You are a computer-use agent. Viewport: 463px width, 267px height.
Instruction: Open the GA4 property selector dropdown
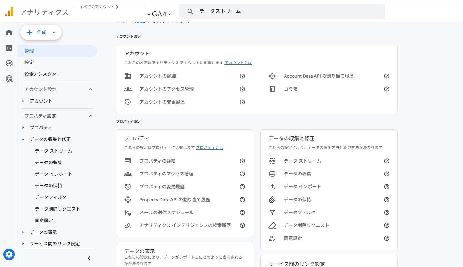coord(159,14)
